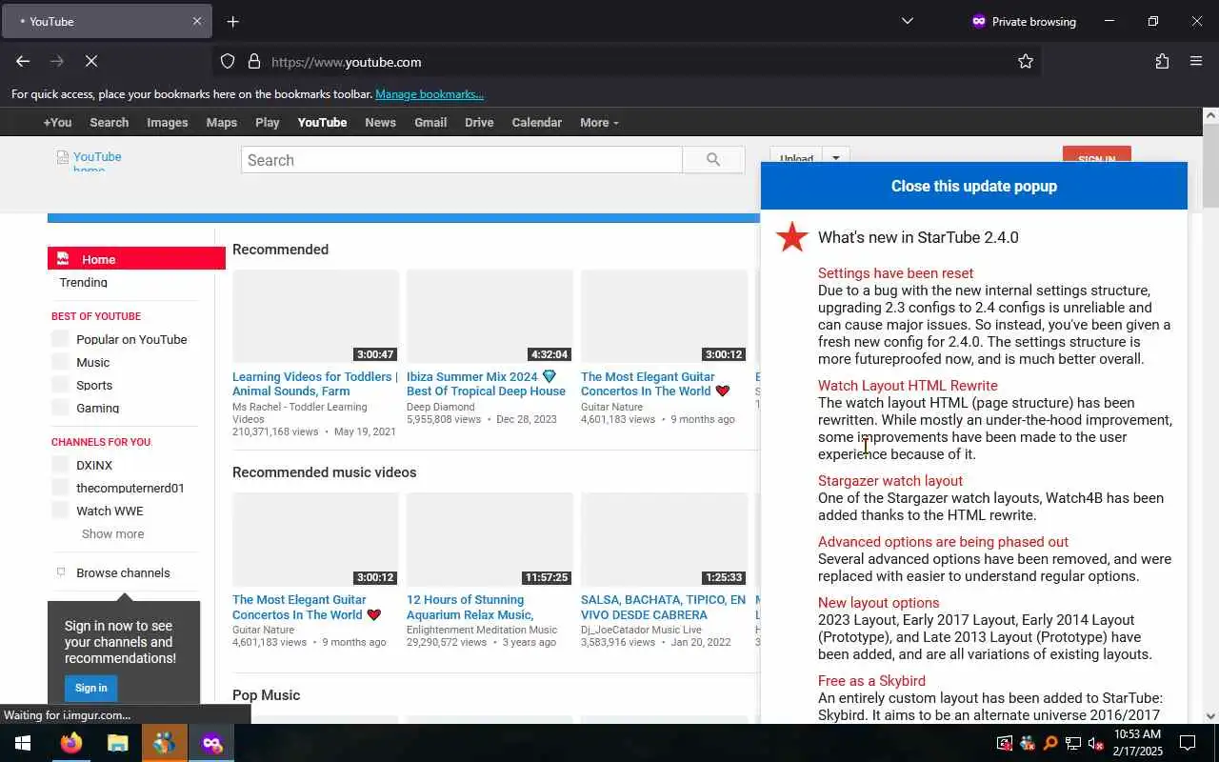Open Calendar in the Google bar
Screen dimensions: 1219x762
536,123
